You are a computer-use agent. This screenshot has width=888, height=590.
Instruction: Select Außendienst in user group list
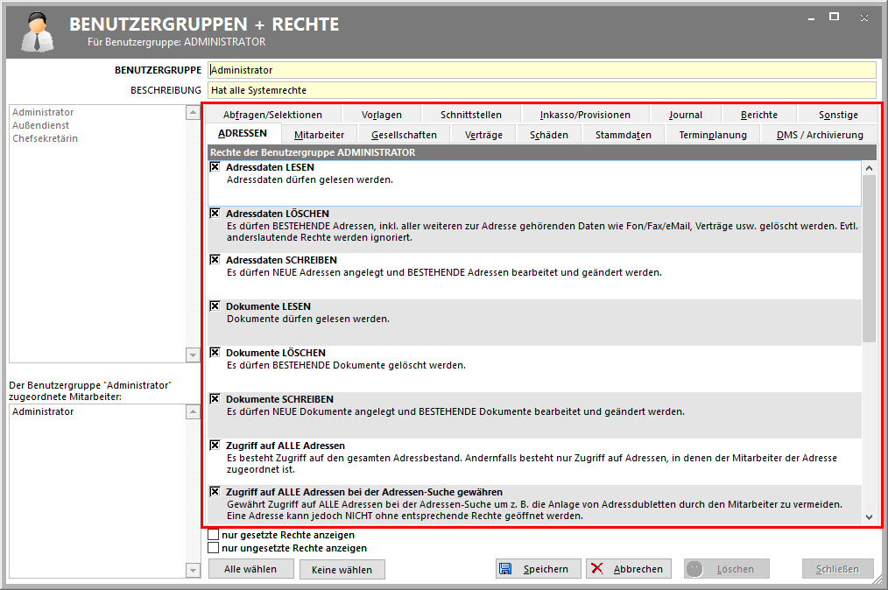[42, 125]
